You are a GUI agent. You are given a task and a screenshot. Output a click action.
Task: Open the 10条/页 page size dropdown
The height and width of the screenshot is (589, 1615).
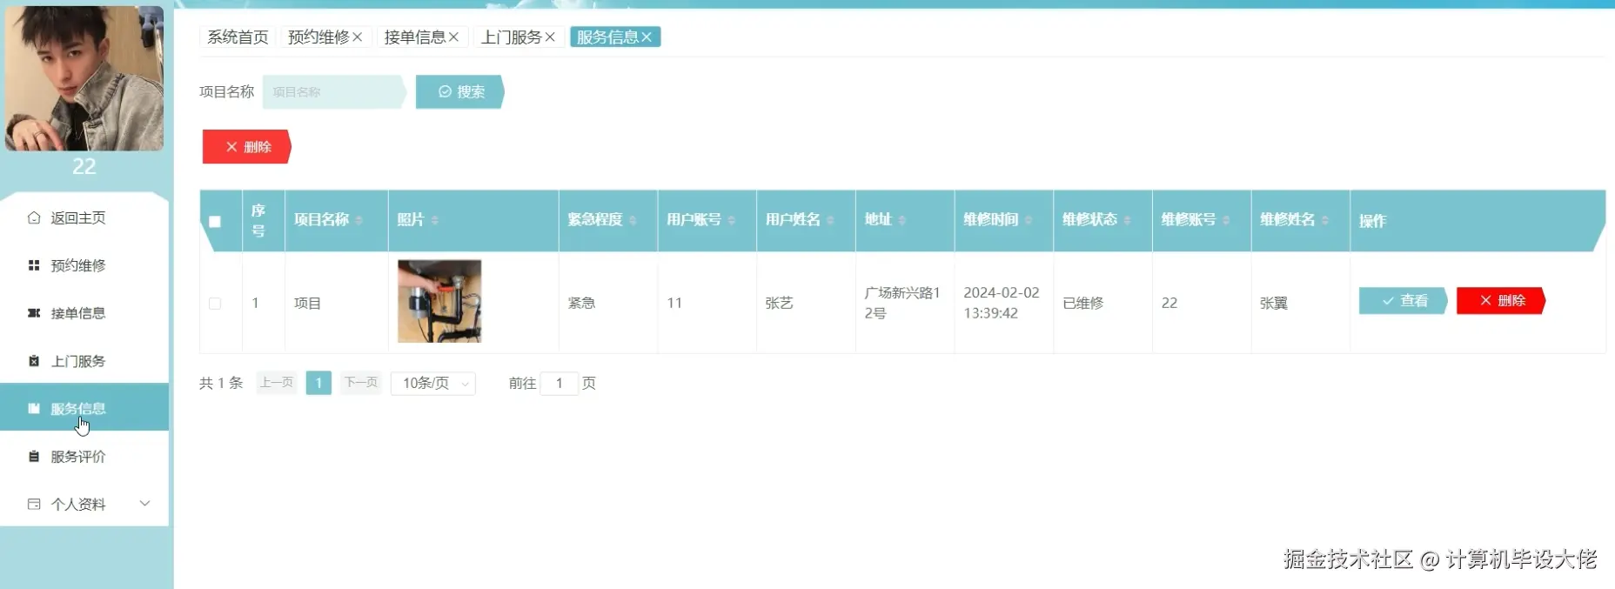[433, 383]
